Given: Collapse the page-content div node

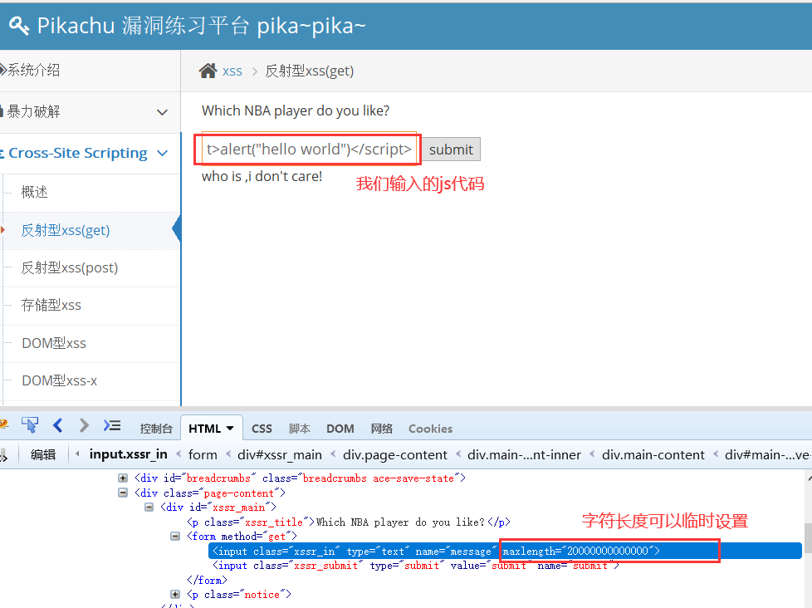Looking at the screenshot, I should (x=123, y=493).
